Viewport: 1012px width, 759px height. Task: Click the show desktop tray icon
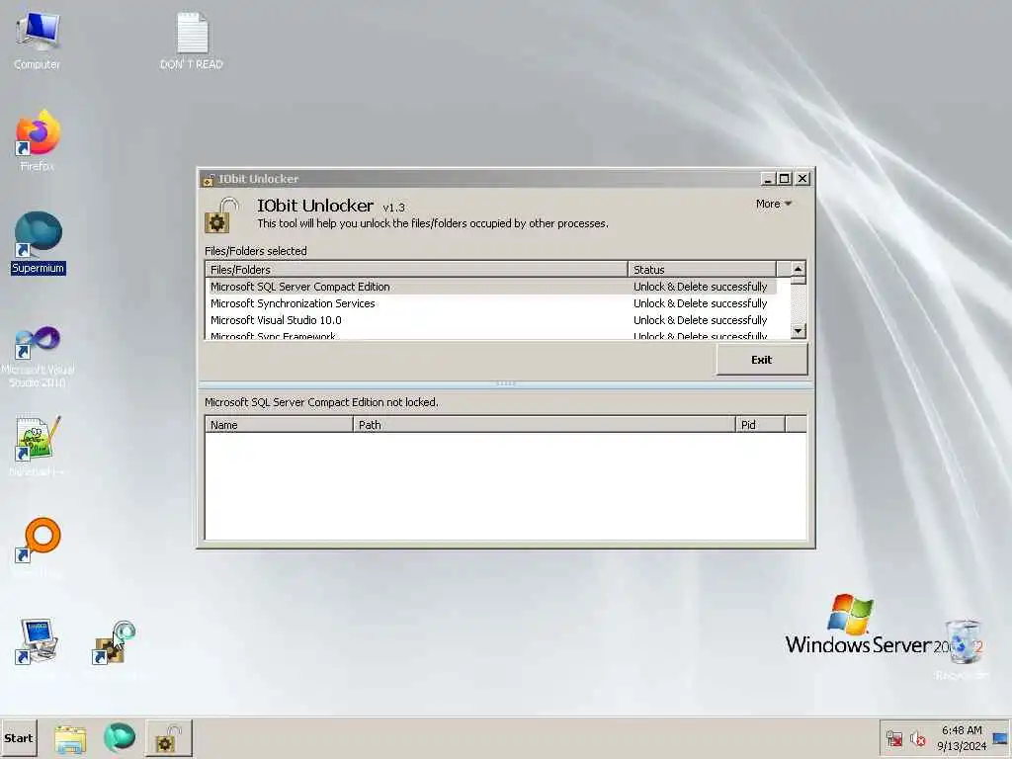(x=1001, y=738)
